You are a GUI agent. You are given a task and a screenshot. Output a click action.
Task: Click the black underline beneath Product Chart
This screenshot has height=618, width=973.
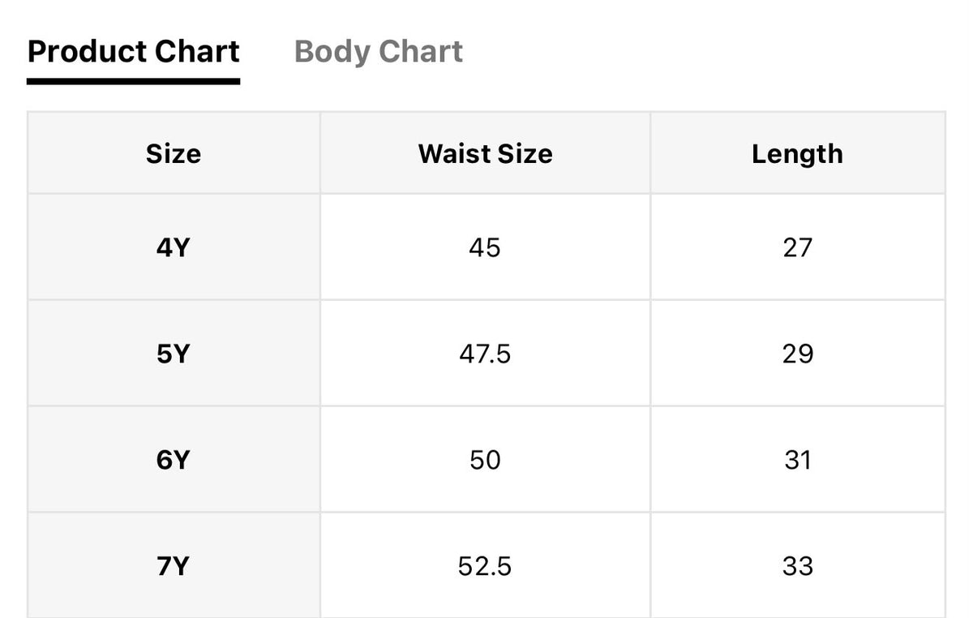(x=134, y=81)
